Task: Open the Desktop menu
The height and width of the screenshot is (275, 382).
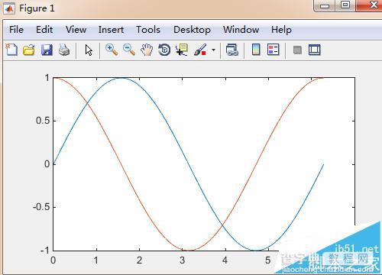Action: click(192, 30)
